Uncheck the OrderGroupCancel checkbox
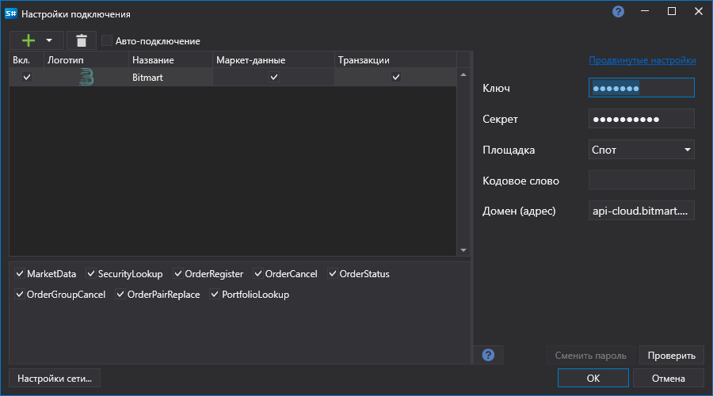This screenshot has height=396, width=713. pos(20,294)
